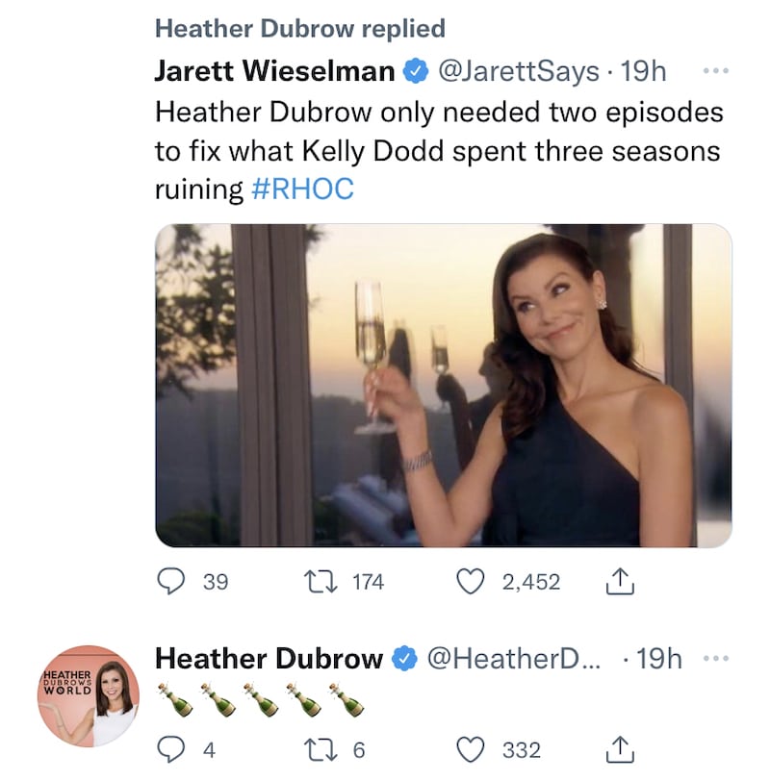Viewport: 770px width, 781px height.
Task: Reply to Jarett Wieselman's tweet
Action: tap(171, 581)
